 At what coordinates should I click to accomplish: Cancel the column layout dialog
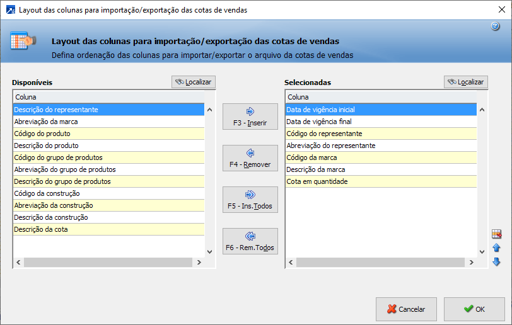[406, 309]
